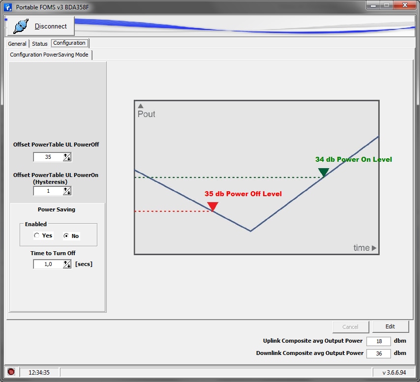Screen dimensions: 420x382
Task: Click the PowerOn Hysteresis spinner arrows
Action: coord(67,191)
